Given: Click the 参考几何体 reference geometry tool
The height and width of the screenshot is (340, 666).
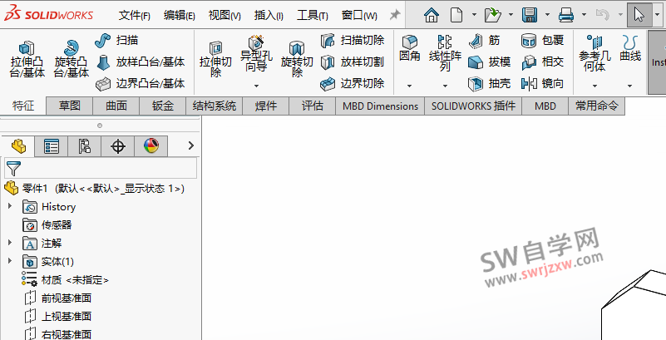Looking at the screenshot, I should click(x=594, y=53).
